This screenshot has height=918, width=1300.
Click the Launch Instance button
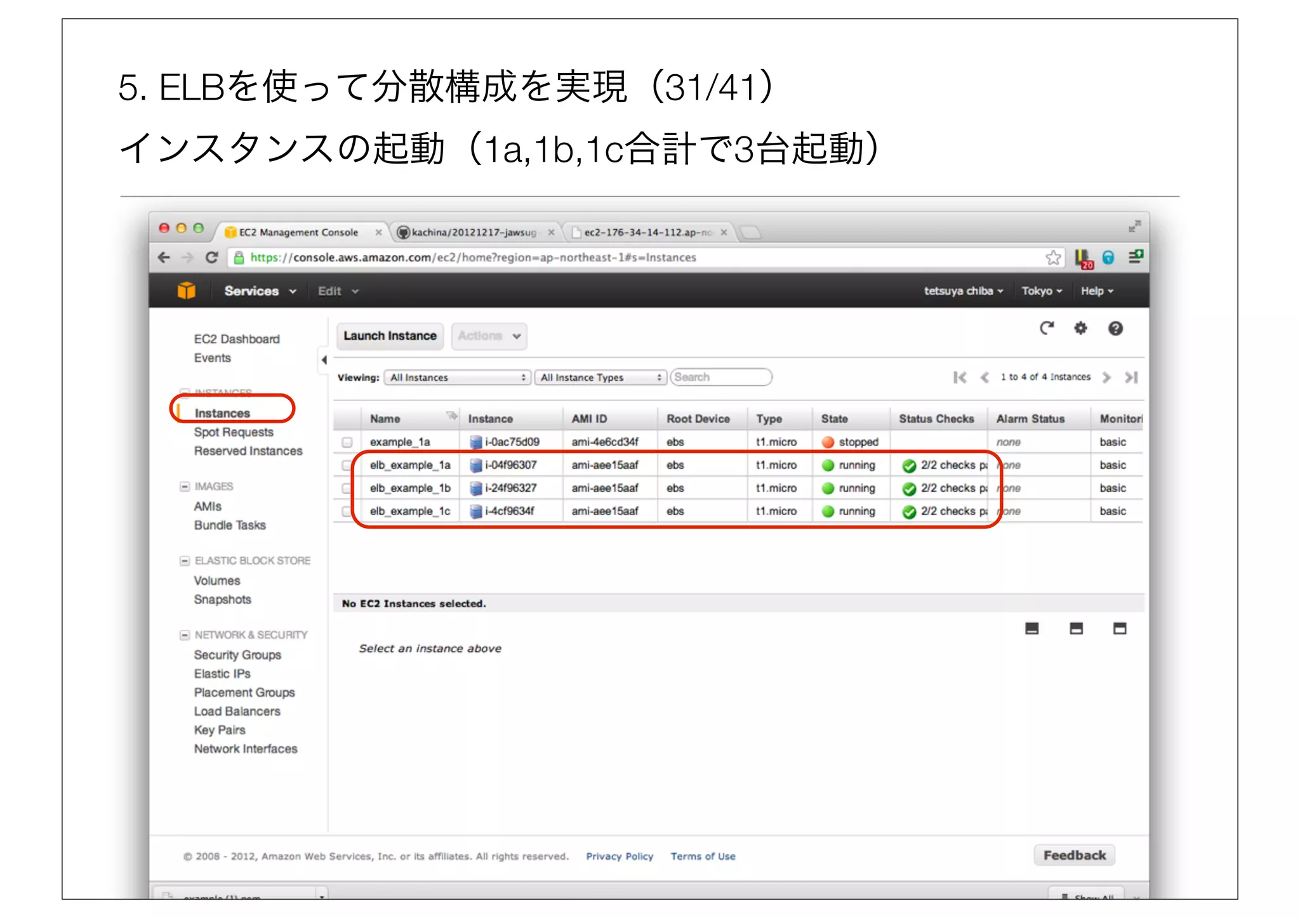(390, 336)
